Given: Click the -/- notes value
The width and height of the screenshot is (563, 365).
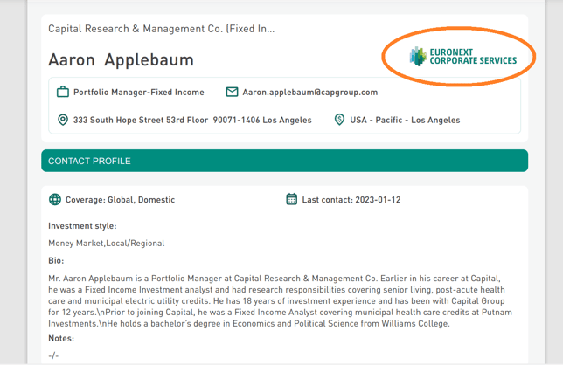Looking at the screenshot, I should tap(53, 355).
